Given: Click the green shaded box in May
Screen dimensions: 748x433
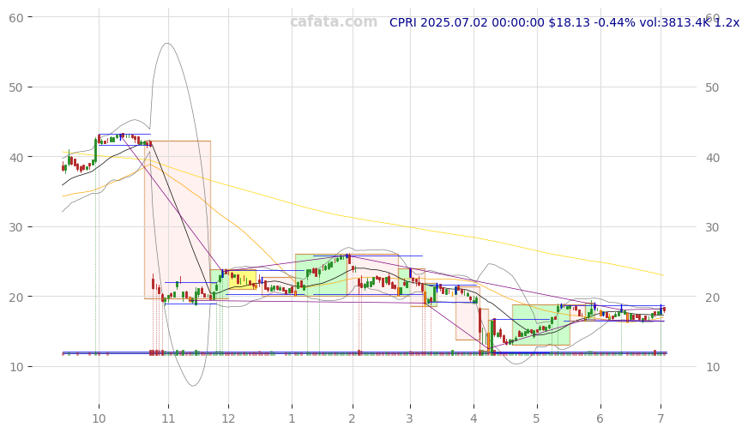Looking at the screenshot, I should [541, 324].
